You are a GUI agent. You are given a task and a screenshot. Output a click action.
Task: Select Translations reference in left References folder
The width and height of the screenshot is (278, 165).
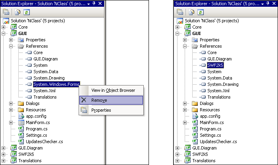click(45, 97)
